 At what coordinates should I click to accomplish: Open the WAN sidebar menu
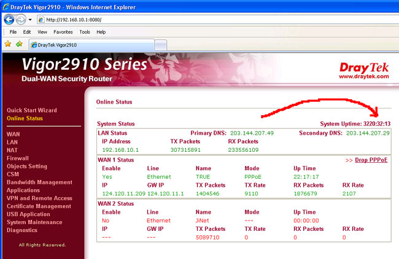(x=14, y=134)
